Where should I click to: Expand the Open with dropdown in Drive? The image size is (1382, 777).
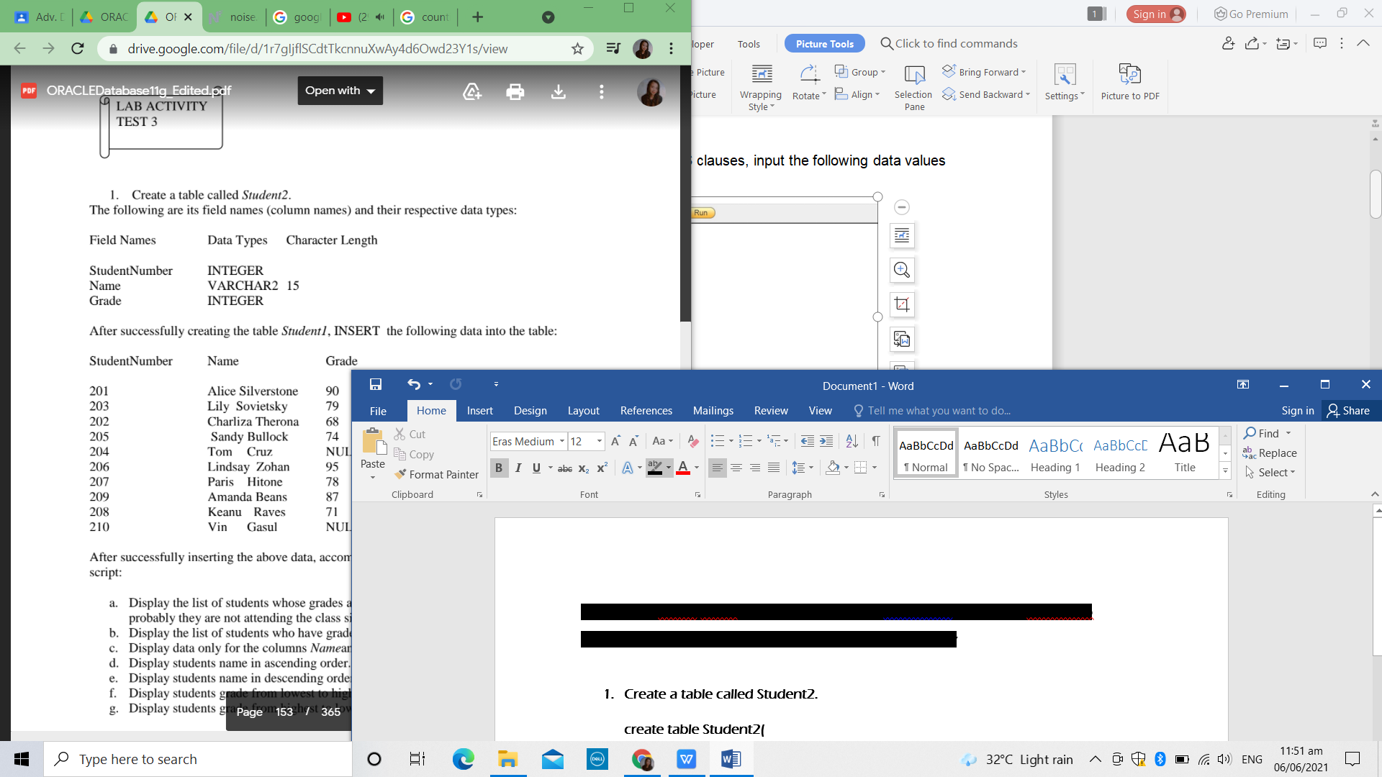point(340,91)
